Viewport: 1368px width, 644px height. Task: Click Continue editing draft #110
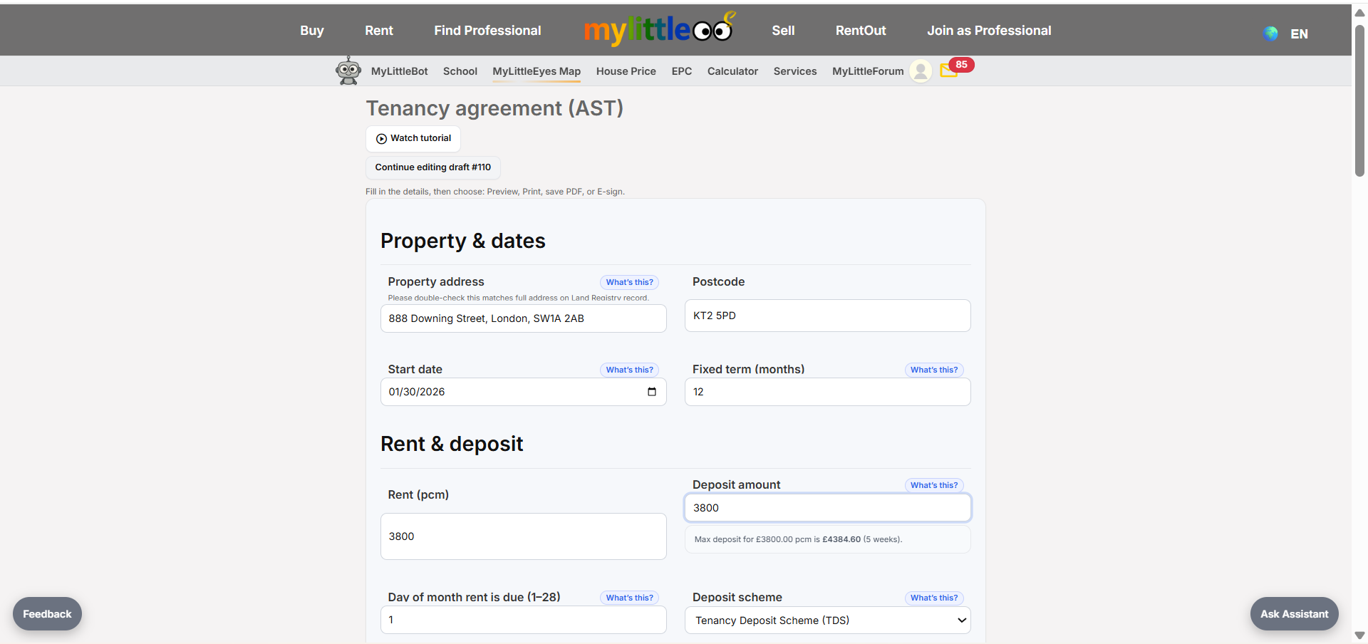tap(432, 167)
